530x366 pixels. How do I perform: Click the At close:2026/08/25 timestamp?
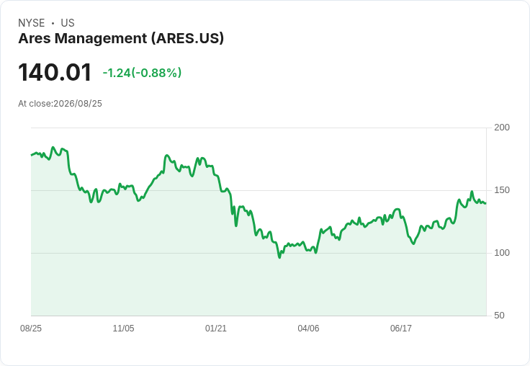60,104
